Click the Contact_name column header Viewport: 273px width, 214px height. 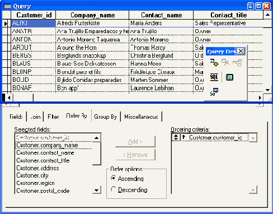coord(161,15)
